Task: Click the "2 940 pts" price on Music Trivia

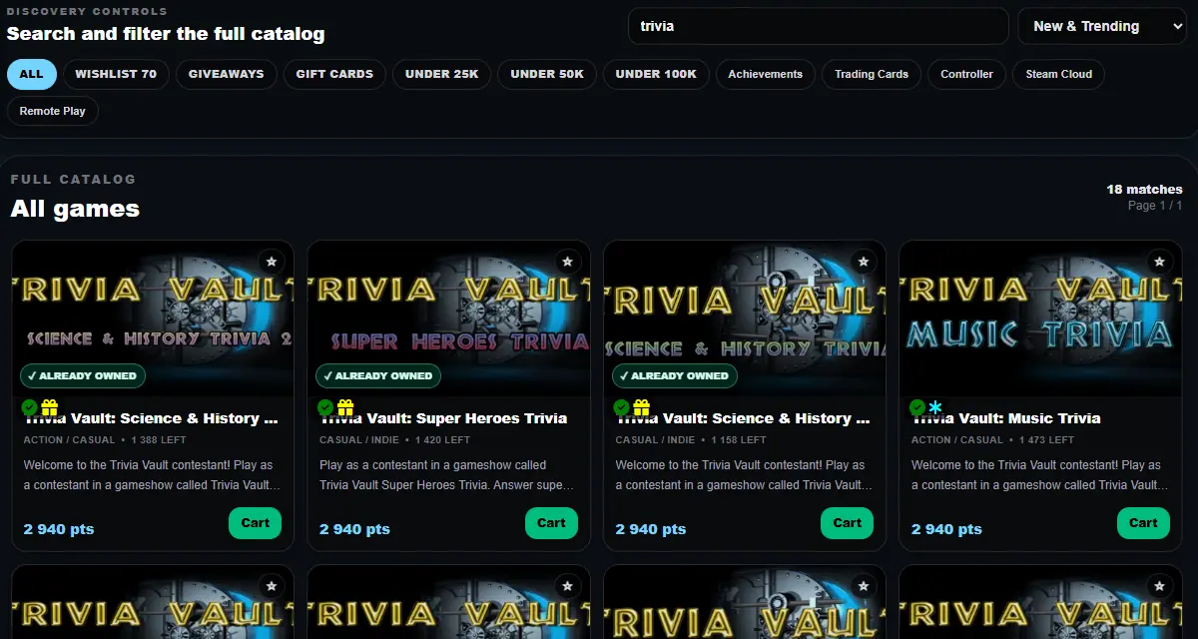Action: 946,529
